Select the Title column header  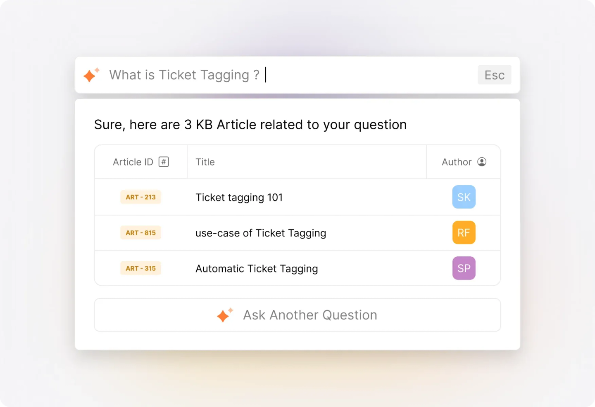pyautogui.click(x=307, y=162)
